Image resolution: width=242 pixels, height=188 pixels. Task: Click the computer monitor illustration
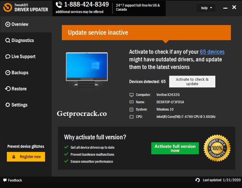tap(87, 70)
